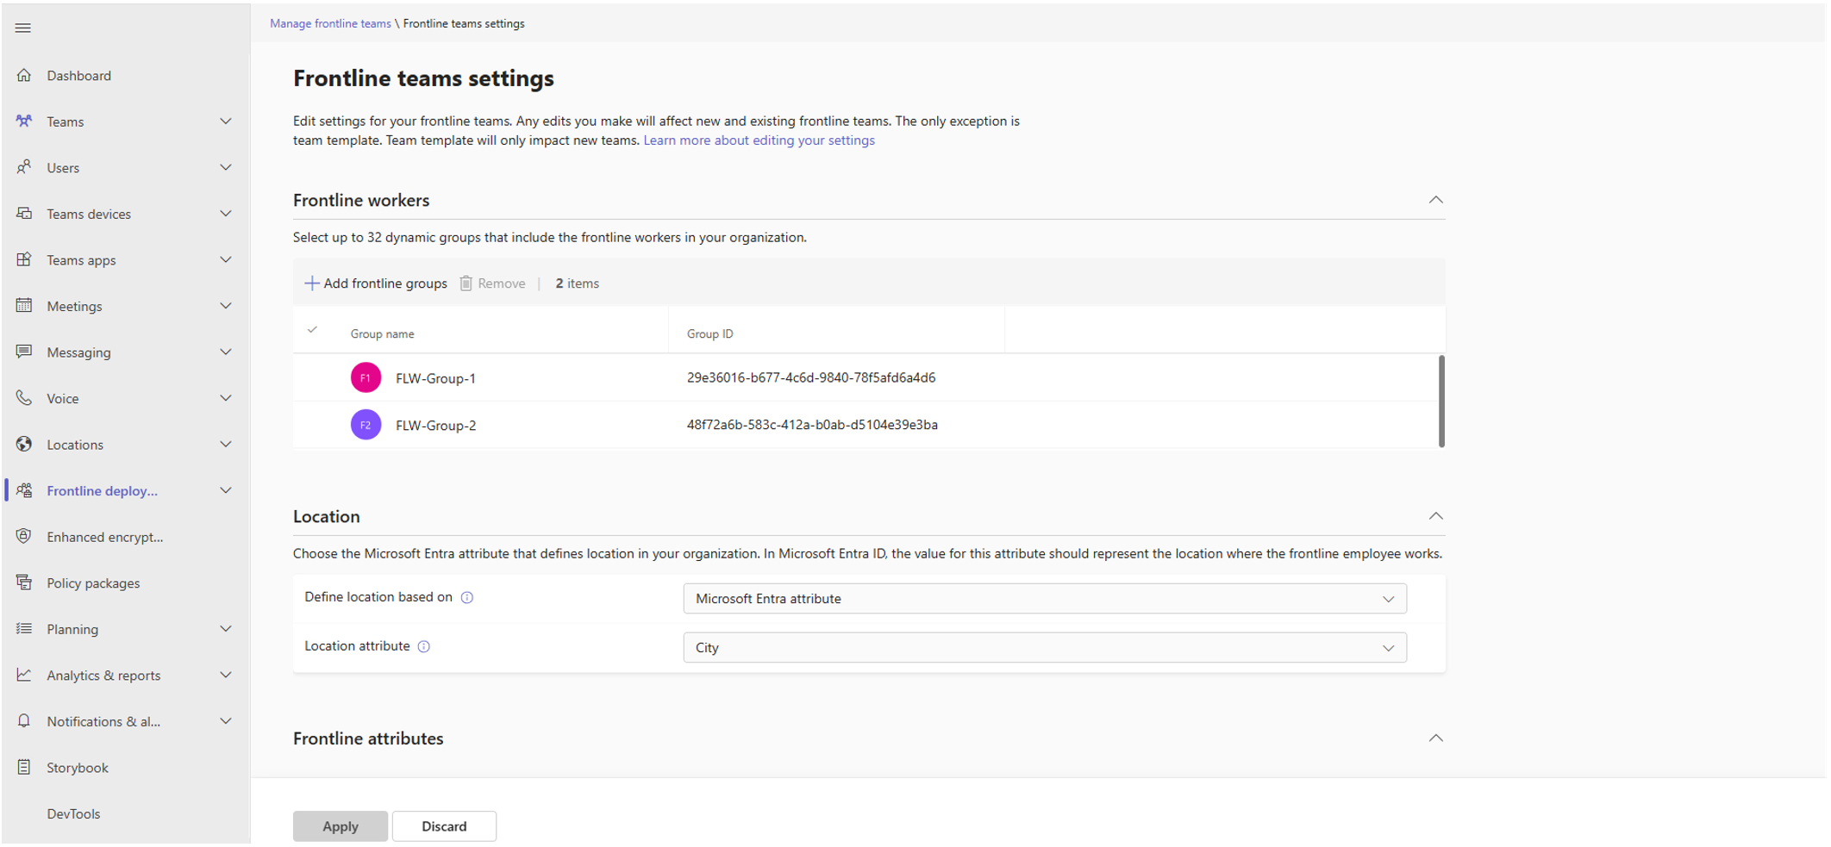1831x847 pixels.
Task: Open the Define location based on dropdown
Action: [x=1044, y=599]
